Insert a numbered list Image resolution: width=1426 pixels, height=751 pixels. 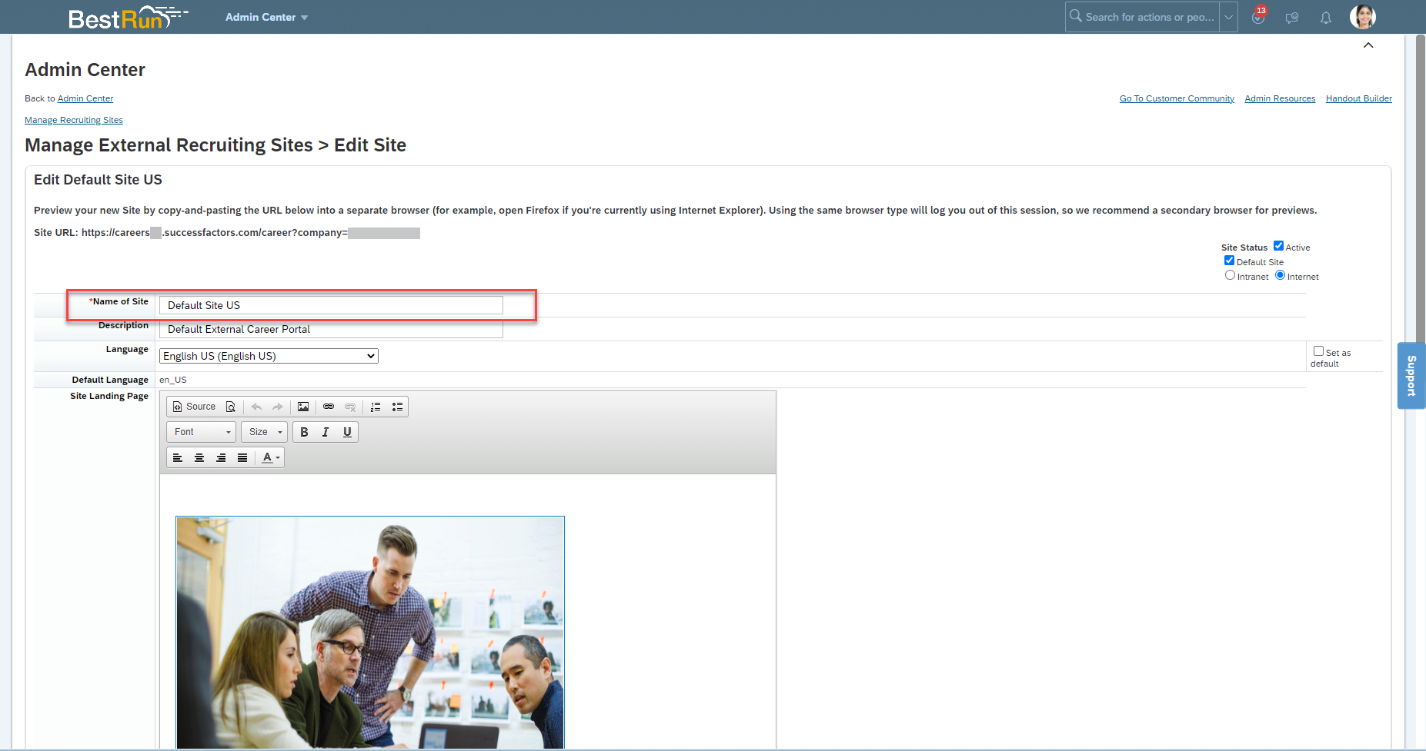click(376, 407)
